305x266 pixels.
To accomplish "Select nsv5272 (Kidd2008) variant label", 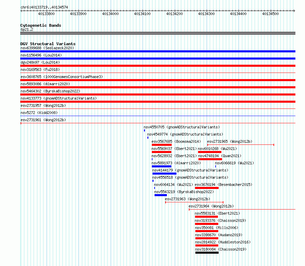I will [39, 113].
